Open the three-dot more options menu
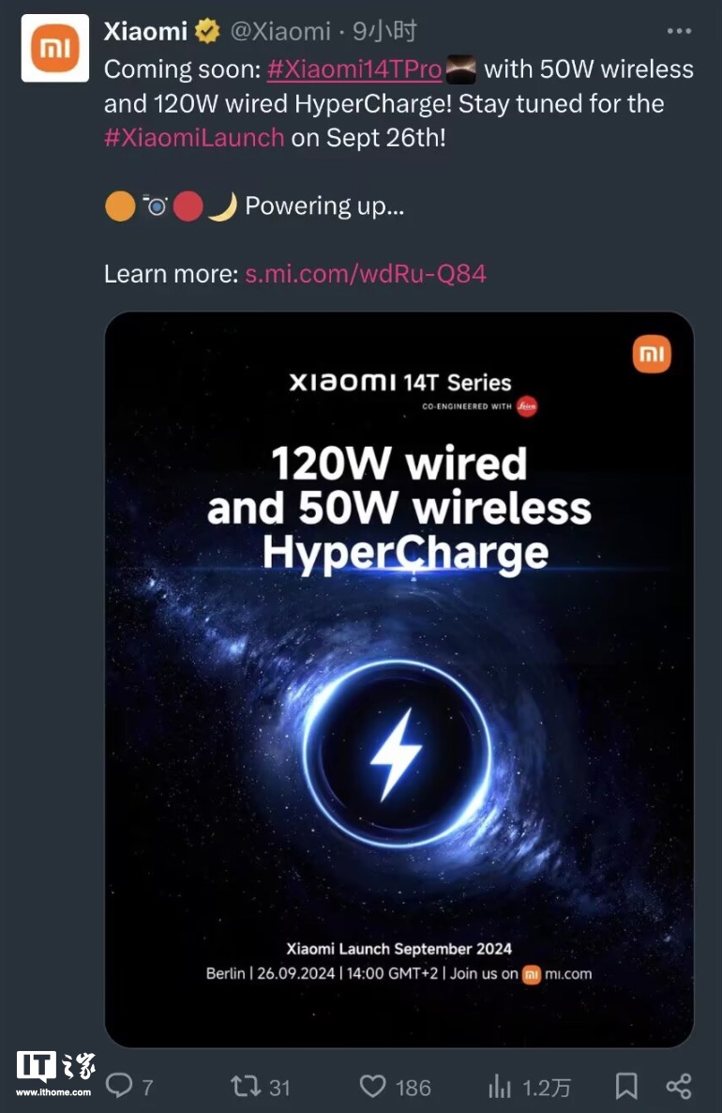722x1113 pixels. (679, 31)
